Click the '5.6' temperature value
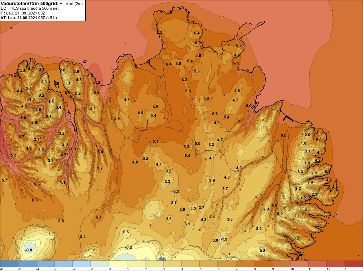This screenshot has width=363, height=271. pyautogui.click(x=198, y=55)
